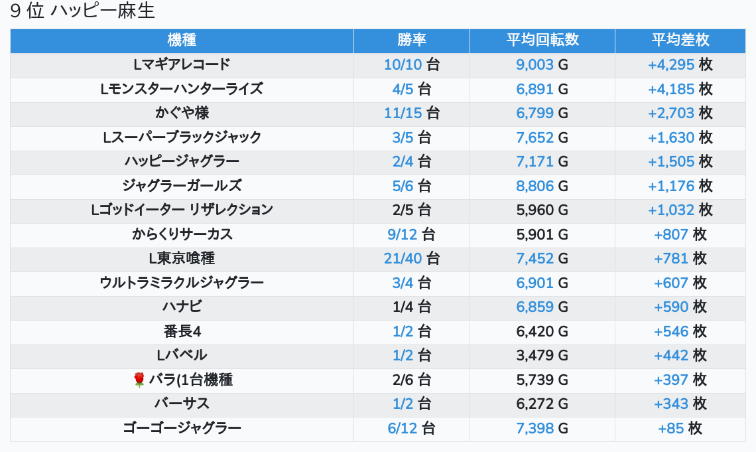The width and height of the screenshot is (756, 452).
Task: Click the +1,032 value for Lゴッドイーター
Action: (671, 210)
